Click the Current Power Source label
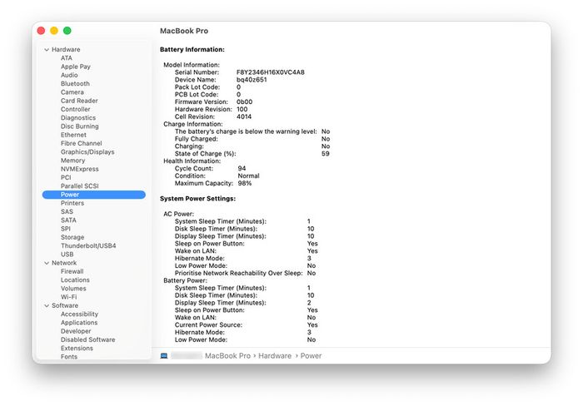 pos(208,325)
